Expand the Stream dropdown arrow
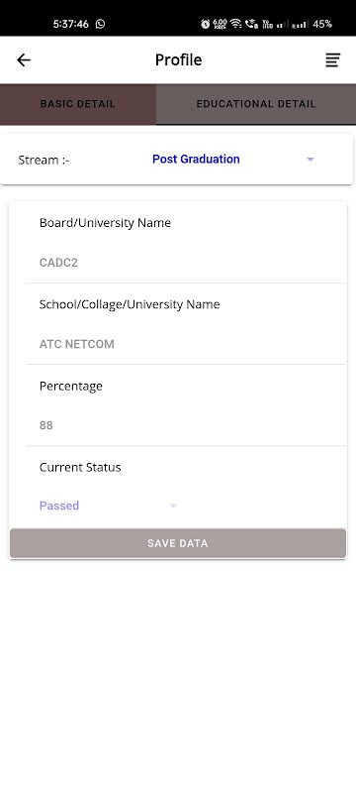This screenshot has height=793, width=356. [311, 160]
